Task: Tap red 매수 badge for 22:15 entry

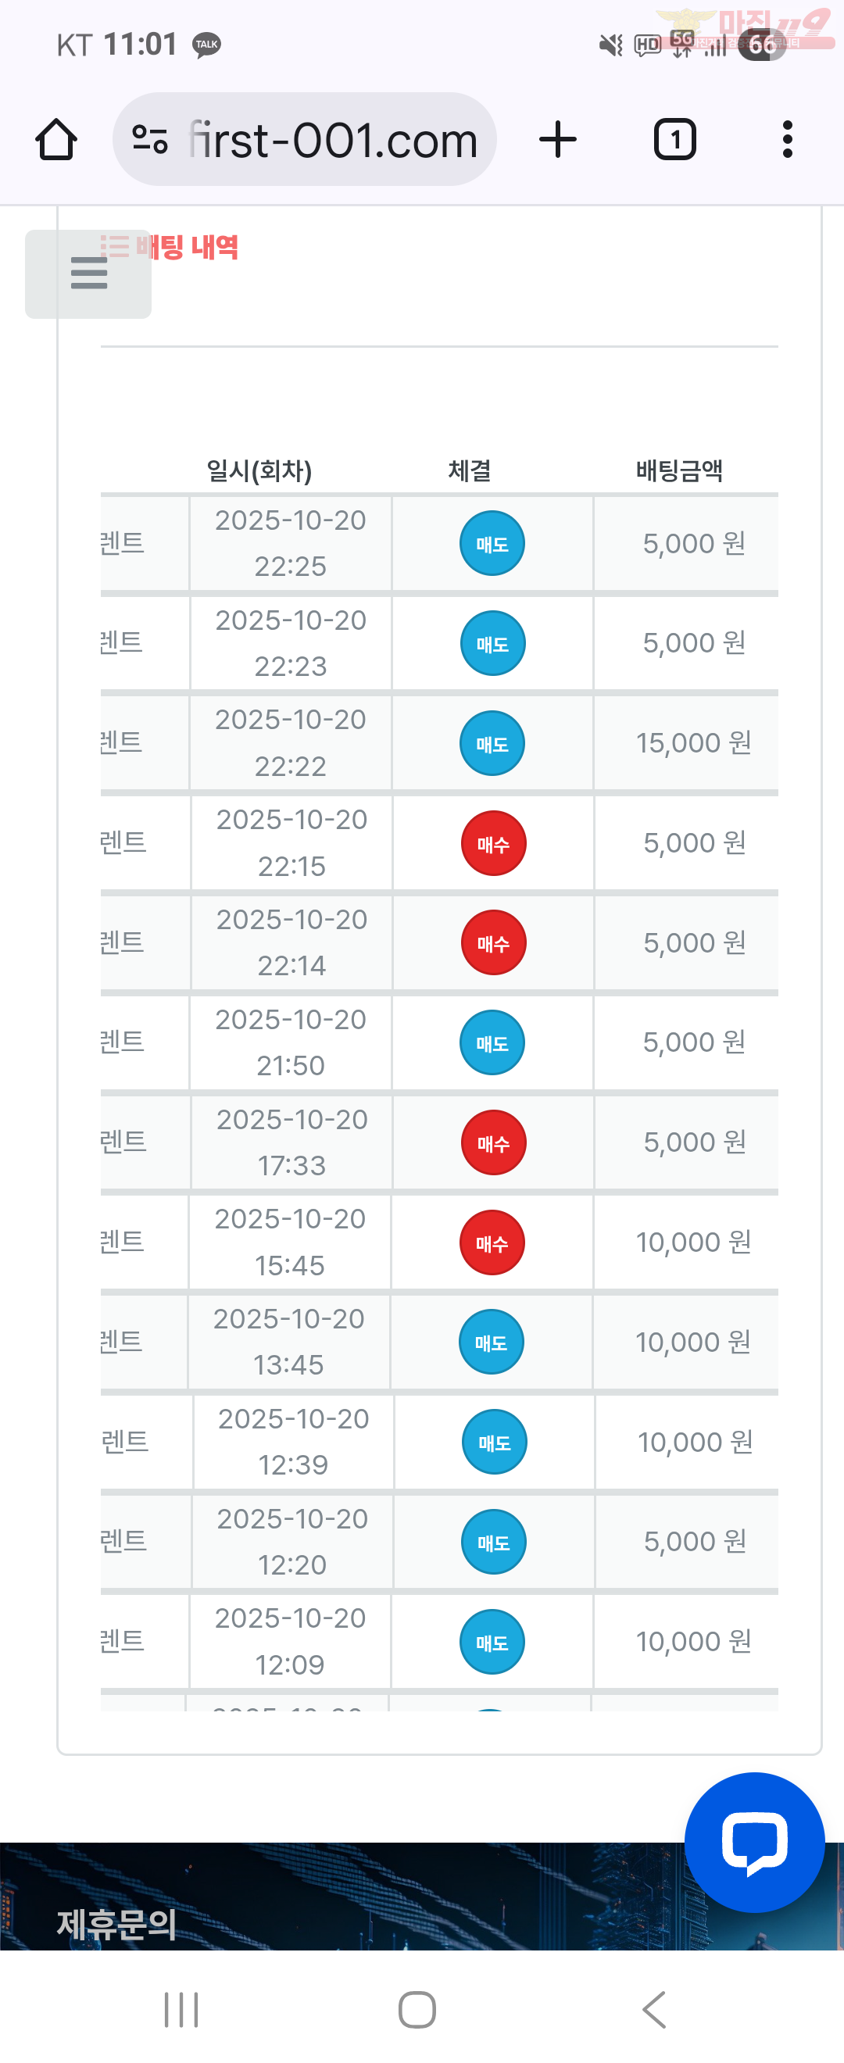Action: point(493,843)
